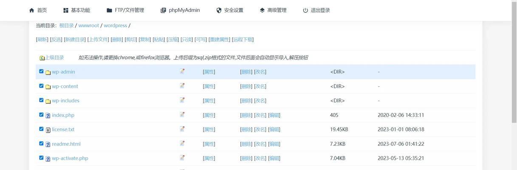This screenshot has height=170, width=517.
Task: Open the 基本功能 menu
Action: coord(76,10)
